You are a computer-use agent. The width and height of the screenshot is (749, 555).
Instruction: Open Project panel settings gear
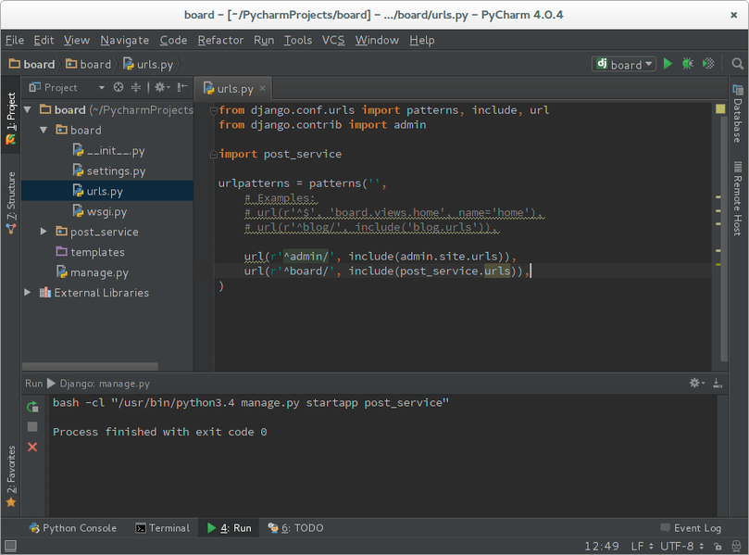pos(161,87)
